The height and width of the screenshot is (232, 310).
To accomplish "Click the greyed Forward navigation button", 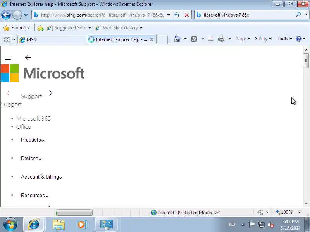I will click(x=17, y=15).
